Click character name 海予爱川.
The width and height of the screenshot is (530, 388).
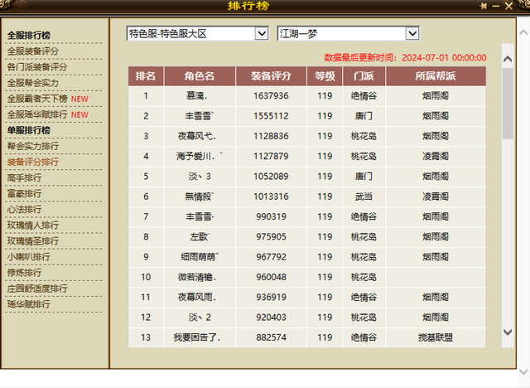200,157
